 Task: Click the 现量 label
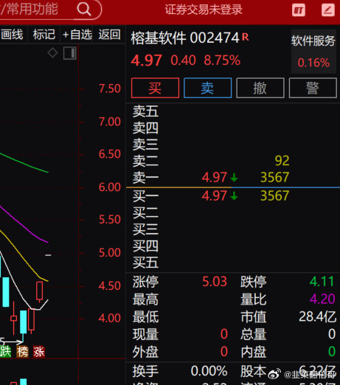click(x=145, y=334)
